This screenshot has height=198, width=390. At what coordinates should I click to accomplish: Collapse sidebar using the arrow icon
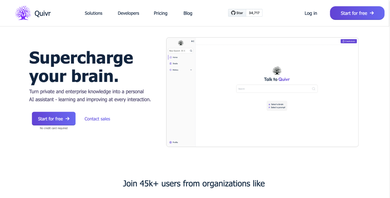pyautogui.click(x=192, y=41)
